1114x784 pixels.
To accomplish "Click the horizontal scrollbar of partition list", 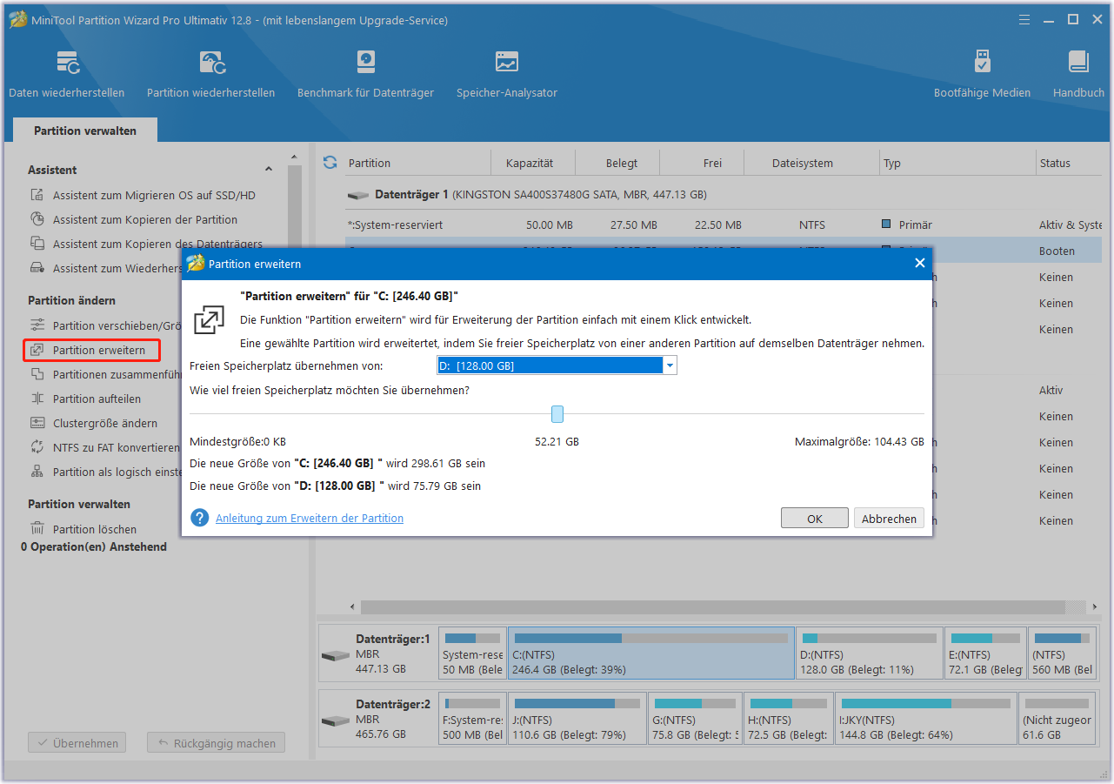I will [x=713, y=606].
